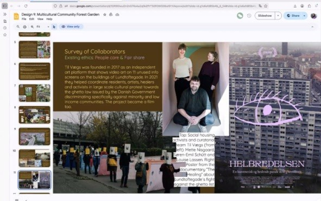Click the green collaborator avatar
321x201 pixels.
click(x=240, y=16)
